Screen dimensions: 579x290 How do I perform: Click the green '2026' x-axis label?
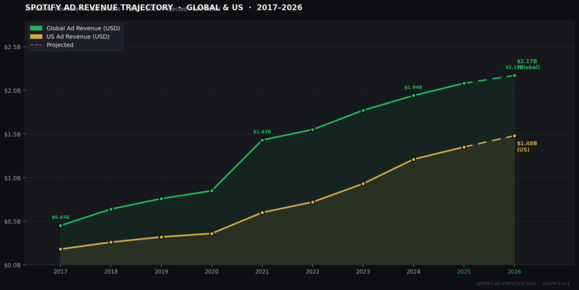coord(515,271)
